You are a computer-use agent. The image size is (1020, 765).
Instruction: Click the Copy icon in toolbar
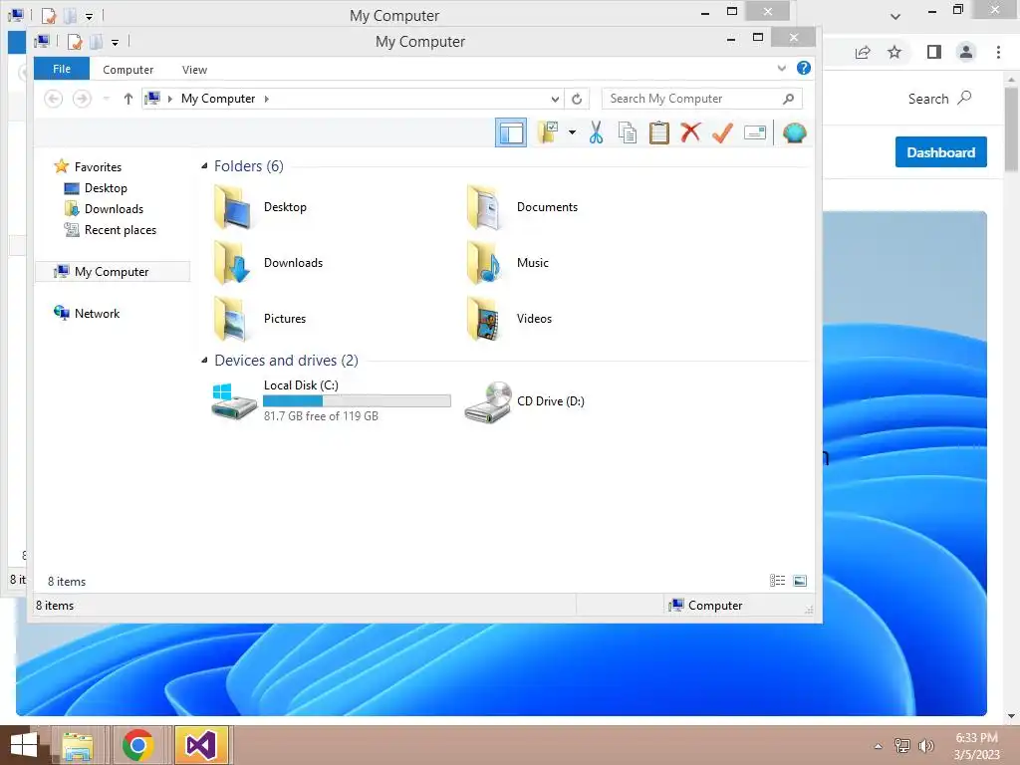click(x=628, y=132)
